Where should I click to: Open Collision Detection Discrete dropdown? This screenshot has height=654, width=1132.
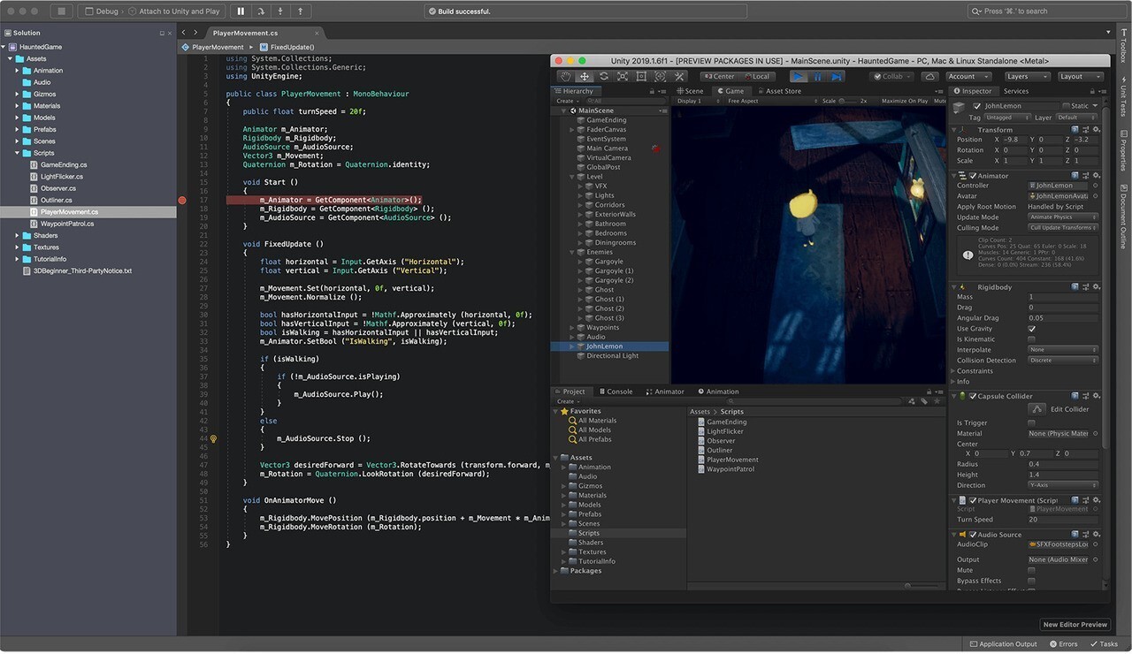(1063, 361)
